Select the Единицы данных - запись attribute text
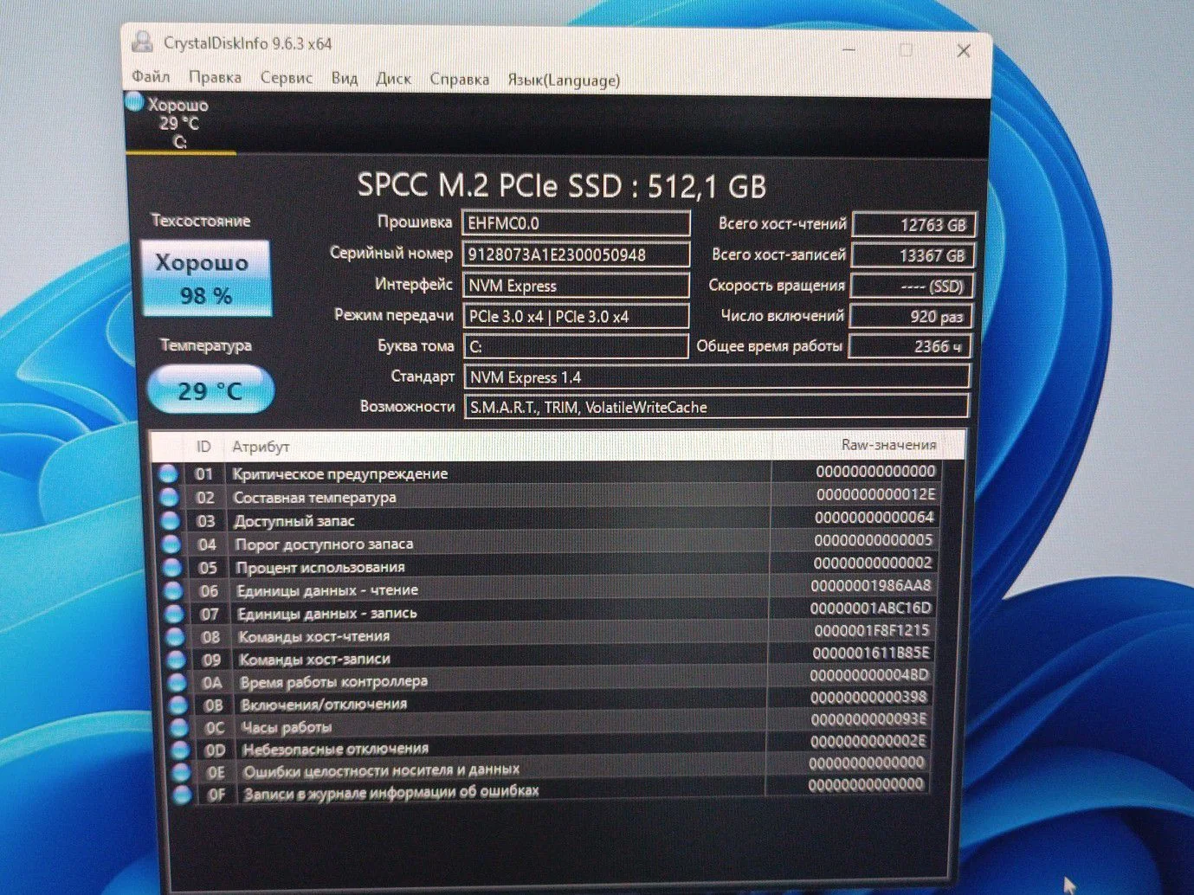The image size is (1194, 895). 327,613
